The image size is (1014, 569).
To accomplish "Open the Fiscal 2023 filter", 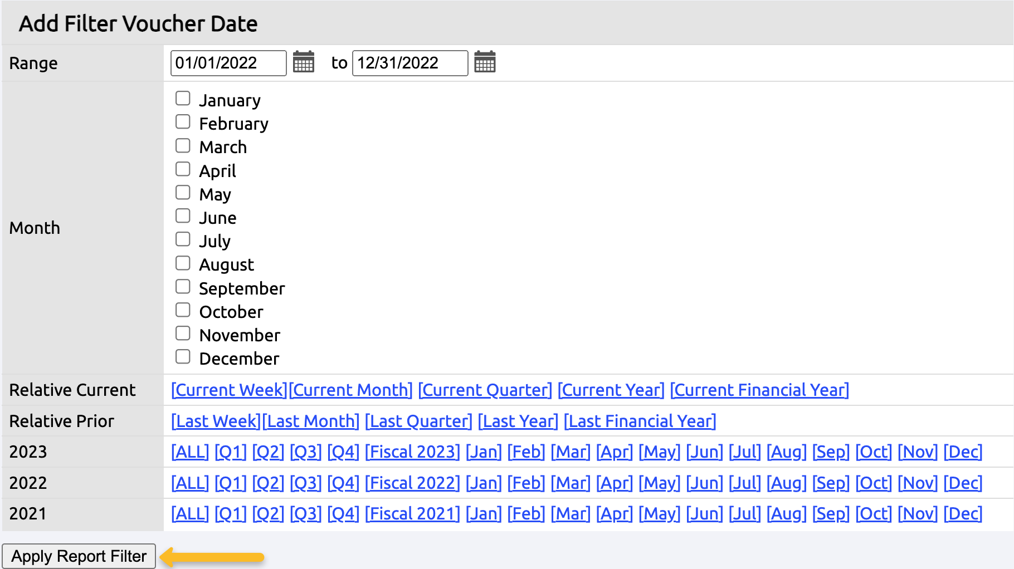I will [x=412, y=452].
